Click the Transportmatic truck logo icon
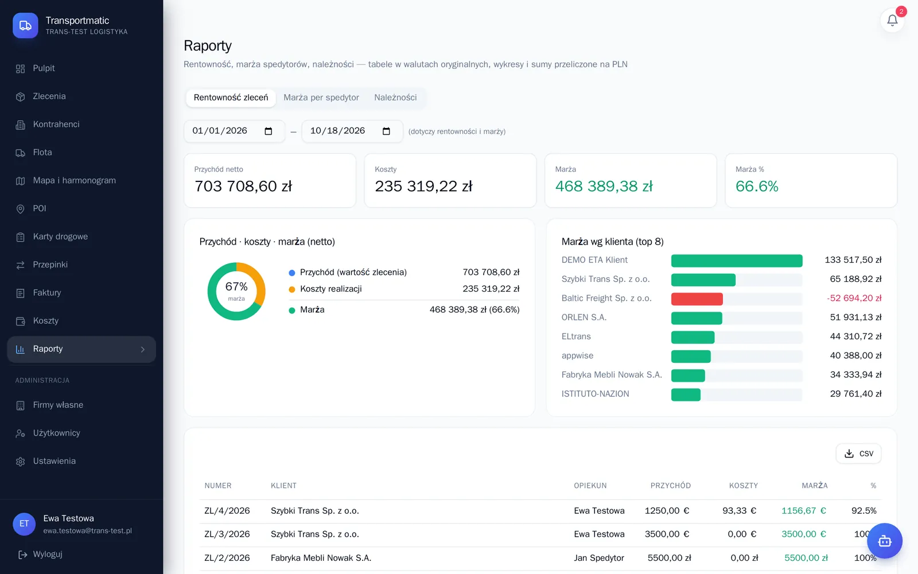 [25, 25]
